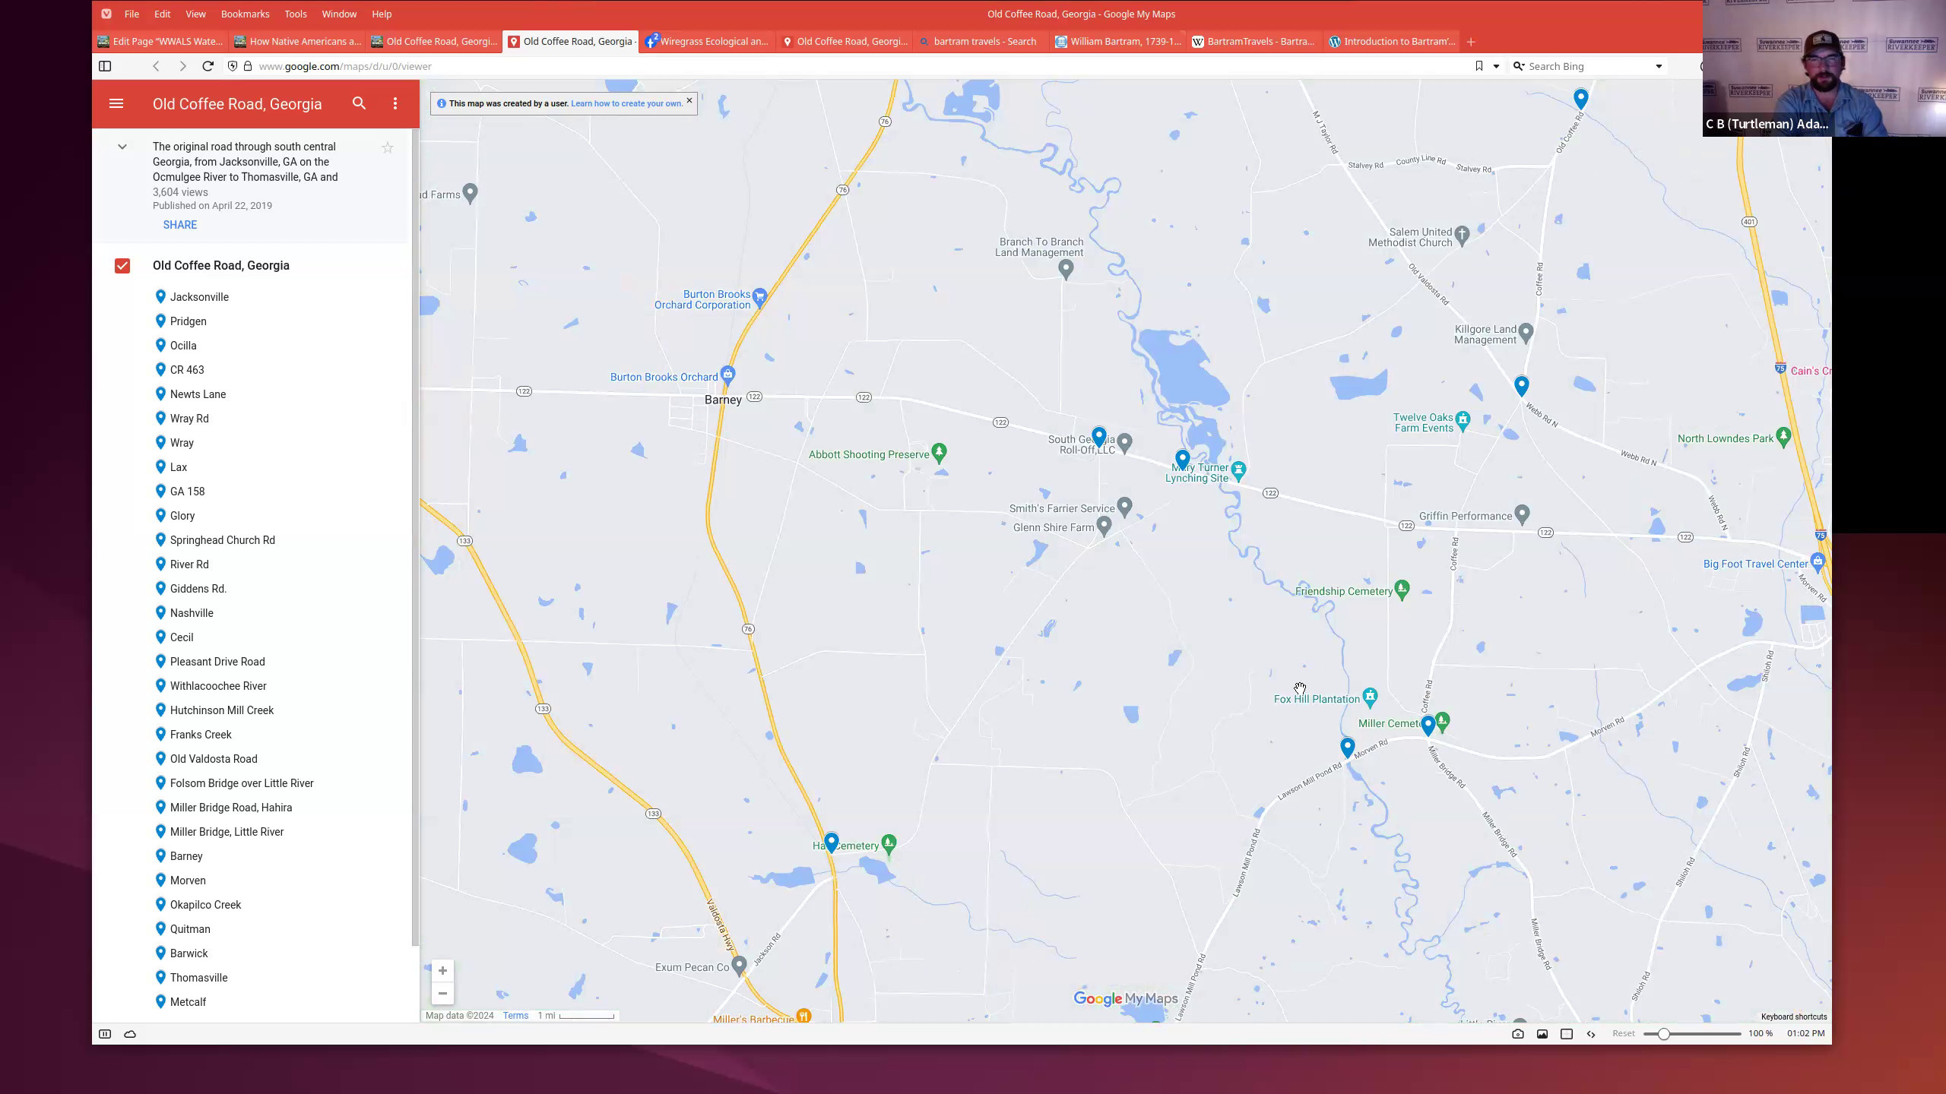Image resolution: width=1946 pixels, height=1094 pixels.
Task: Click the Friendship Cemetery marker
Action: pos(1402,589)
